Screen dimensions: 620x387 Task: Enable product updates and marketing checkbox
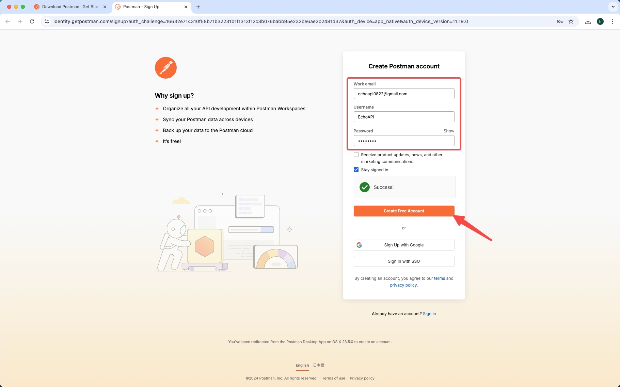click(356, 155)
